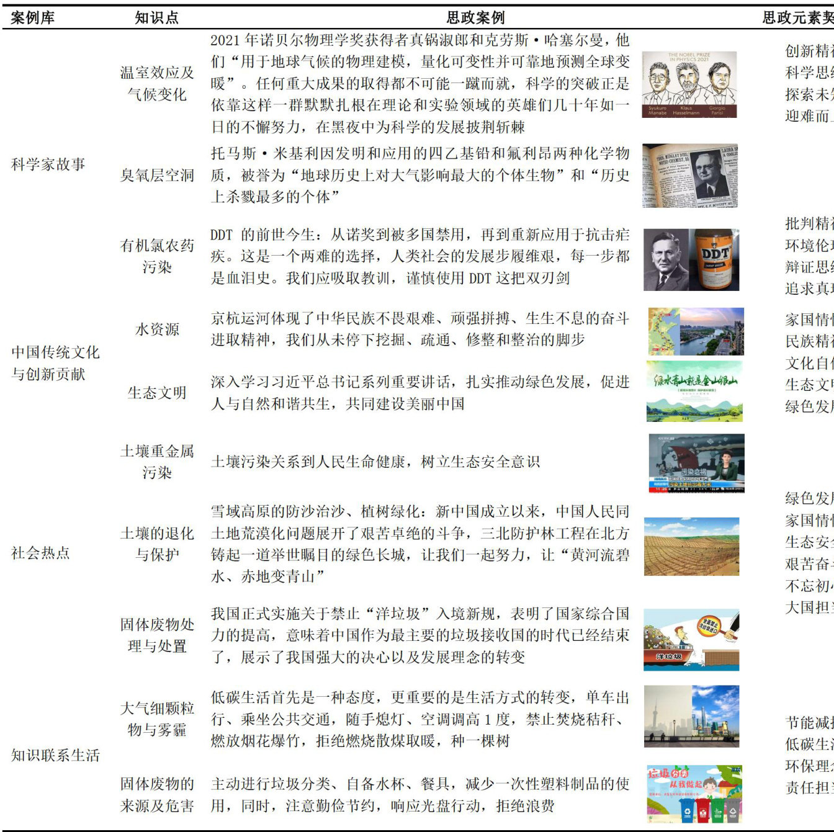
Task: Click the desert sand-control grid photo
Action: tap(691, 547)
